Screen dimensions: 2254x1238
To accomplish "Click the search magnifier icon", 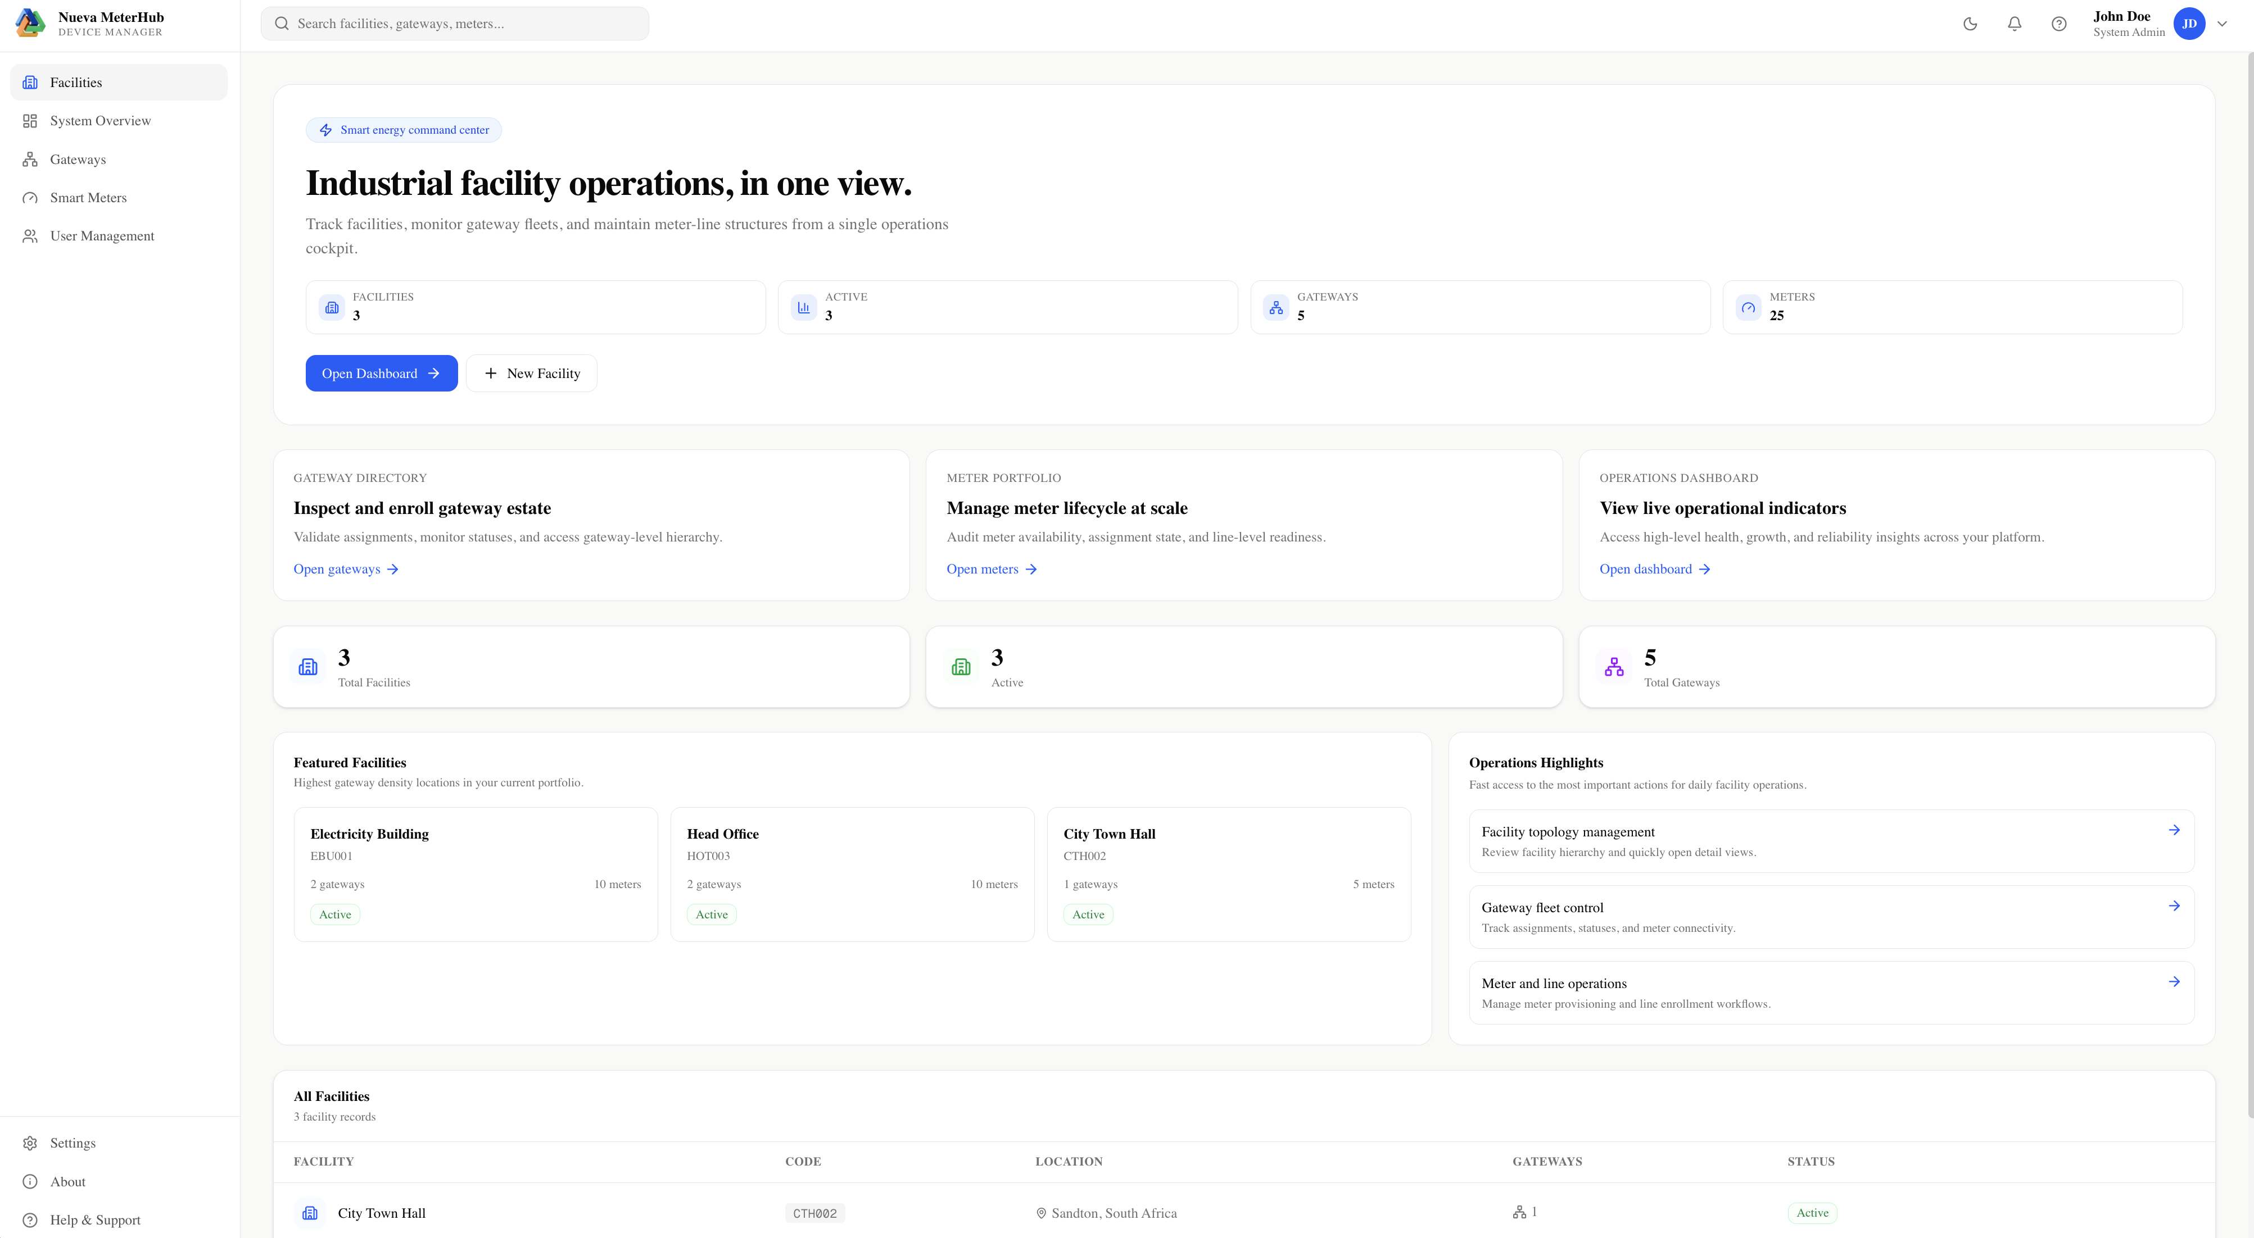I will point(282,24).
